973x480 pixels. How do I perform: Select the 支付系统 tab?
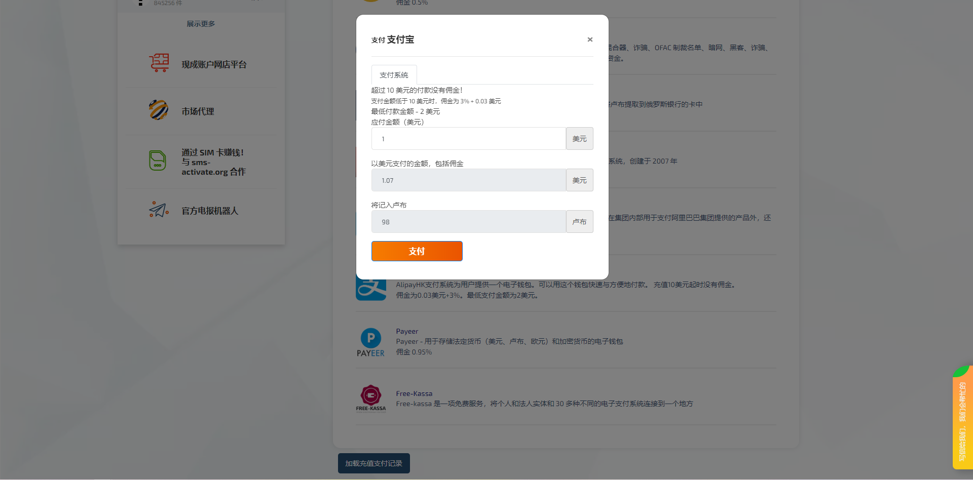(394, 75)
